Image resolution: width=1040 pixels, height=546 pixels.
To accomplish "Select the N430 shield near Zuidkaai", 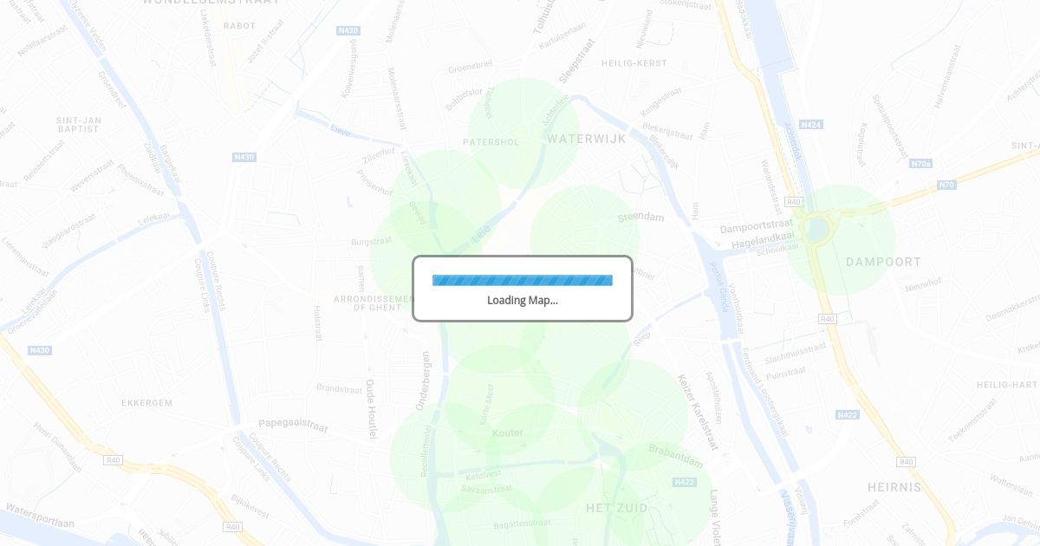I will [x=244, y=157].
